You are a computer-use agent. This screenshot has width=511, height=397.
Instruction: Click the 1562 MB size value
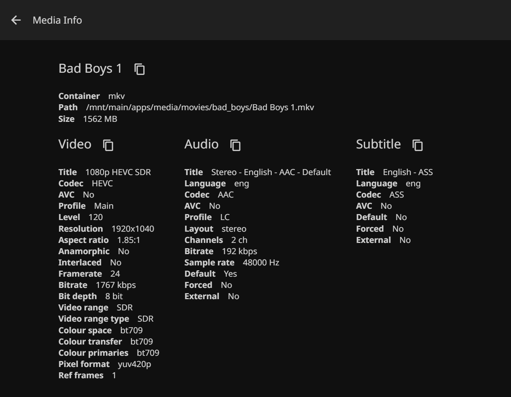coord(100,119)
